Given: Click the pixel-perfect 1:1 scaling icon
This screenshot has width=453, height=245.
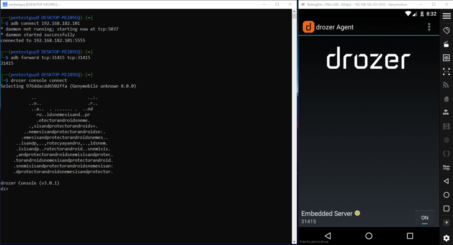Looking at the screenshot, I should [x=446, y=71].
